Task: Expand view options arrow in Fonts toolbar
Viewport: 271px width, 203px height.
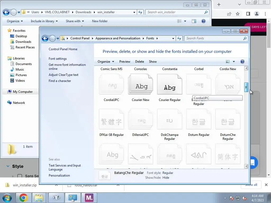Action: point(234,62)
